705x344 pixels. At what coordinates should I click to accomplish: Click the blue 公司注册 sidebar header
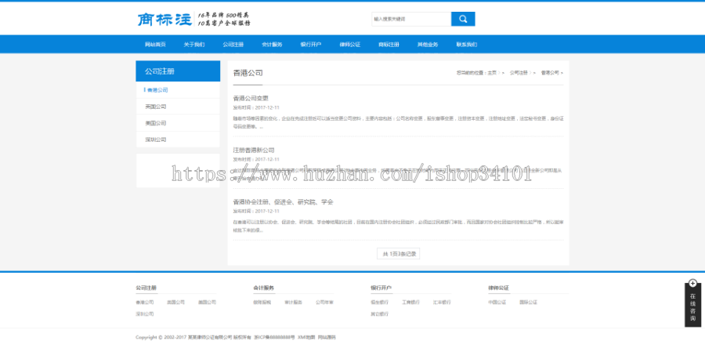178,71
